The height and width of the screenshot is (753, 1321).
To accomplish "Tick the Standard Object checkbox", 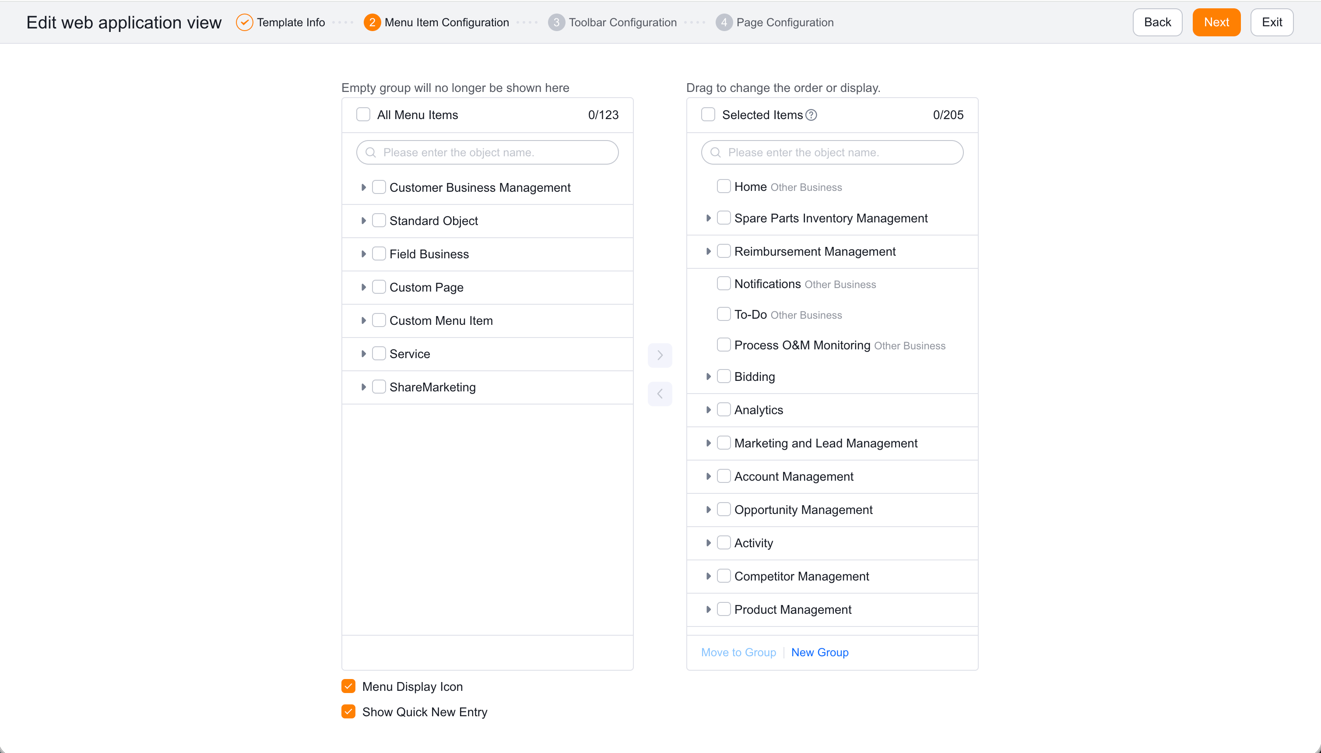I will pyautogui.click(x=379, y=220).
